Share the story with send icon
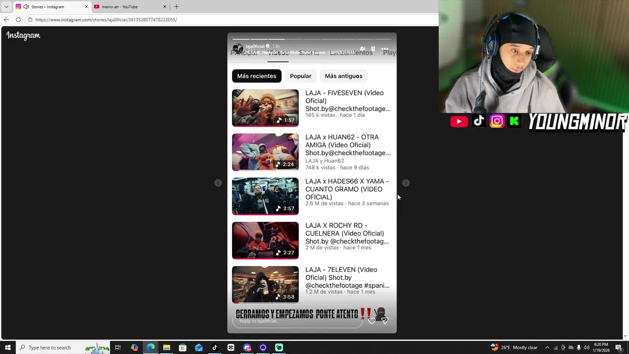The width and height of the screenshot is (629, 354). point(385,321)
